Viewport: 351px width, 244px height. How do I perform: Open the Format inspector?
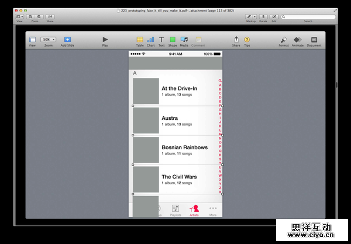(283, 39)
